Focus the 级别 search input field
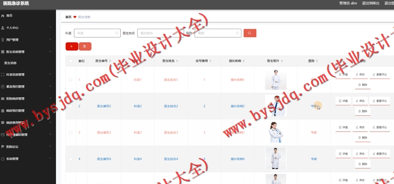 pos(218,33)
